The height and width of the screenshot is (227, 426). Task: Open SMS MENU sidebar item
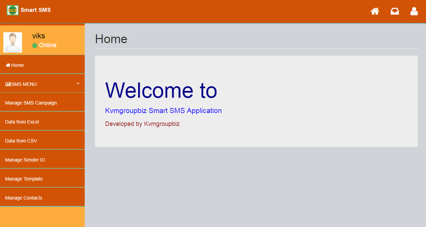pyautogui.click(x=42, y=83)
